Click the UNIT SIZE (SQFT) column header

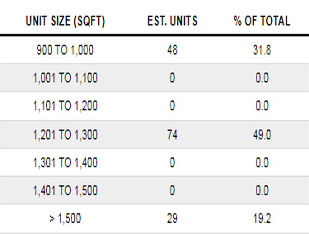coord(65,21)
